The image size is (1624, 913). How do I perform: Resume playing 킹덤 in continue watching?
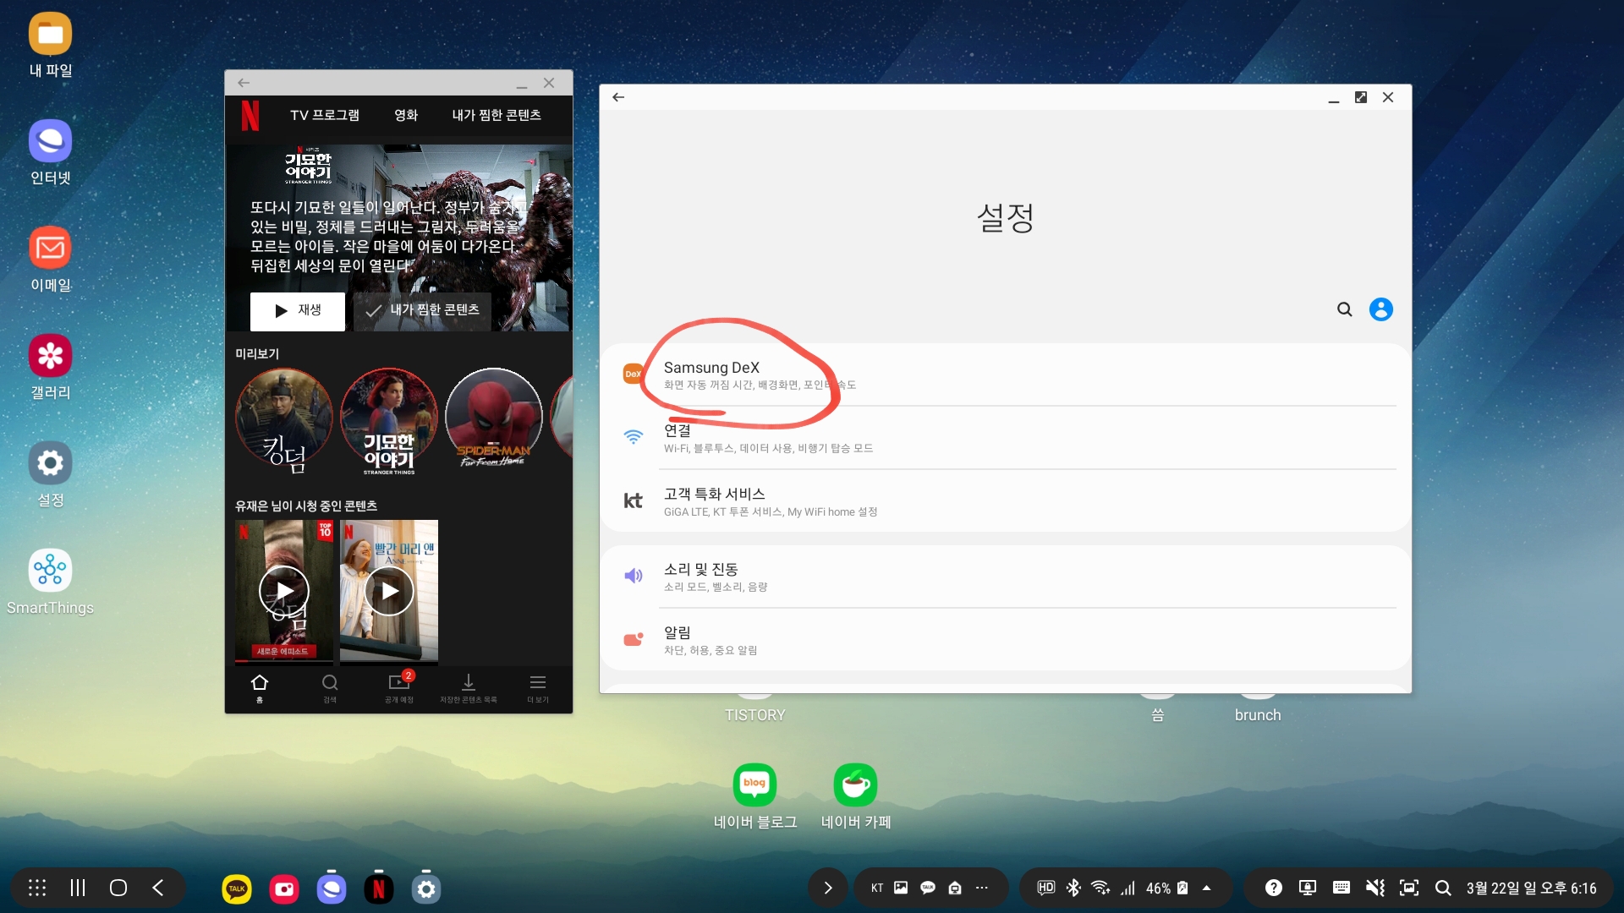click(284, 590)
